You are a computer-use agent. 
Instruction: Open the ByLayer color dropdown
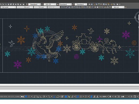point(8,7)
